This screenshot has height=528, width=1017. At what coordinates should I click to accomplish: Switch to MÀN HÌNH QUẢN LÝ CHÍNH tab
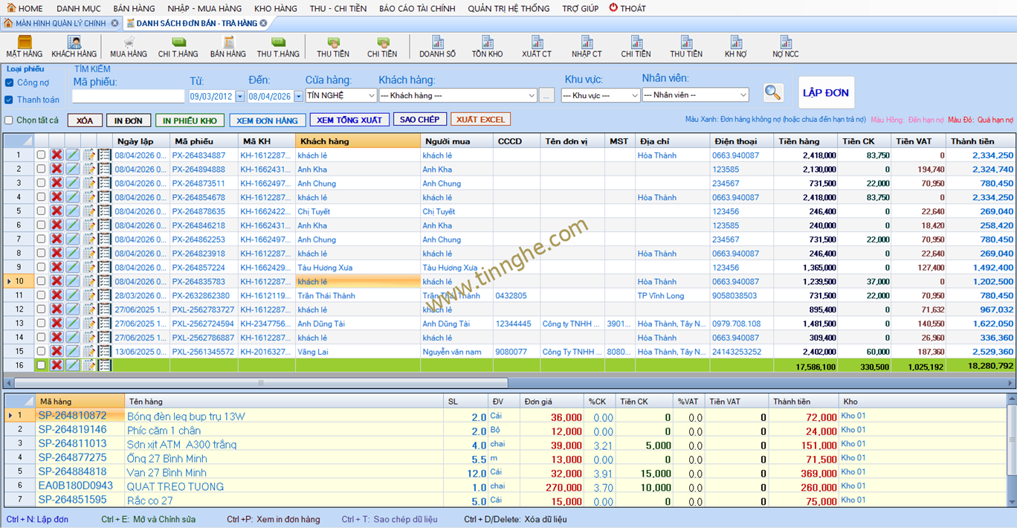tap(59, 23)
